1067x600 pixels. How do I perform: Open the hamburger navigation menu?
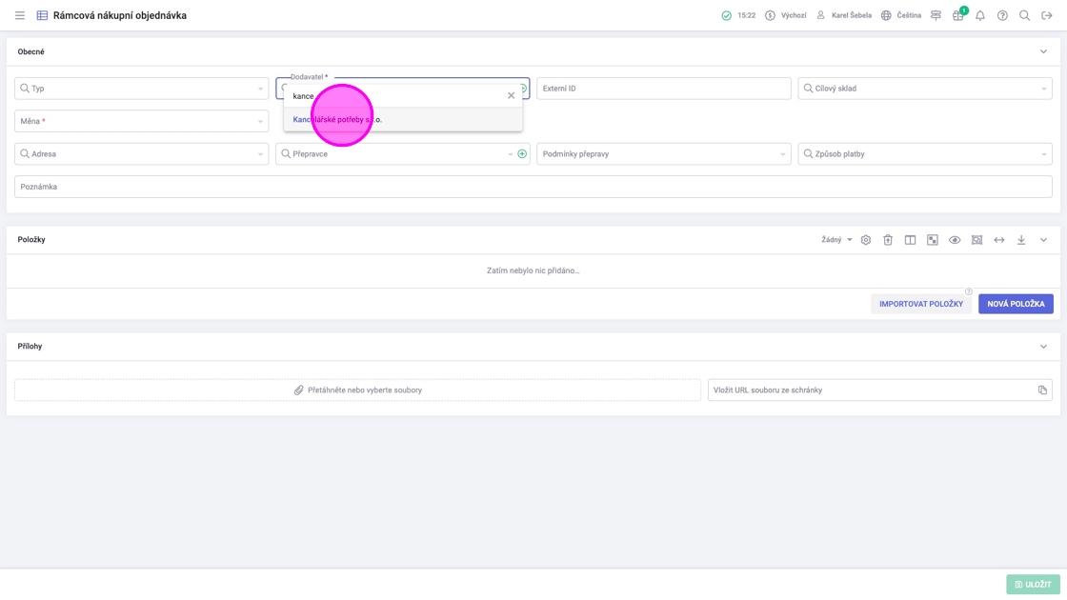point(19,15)
